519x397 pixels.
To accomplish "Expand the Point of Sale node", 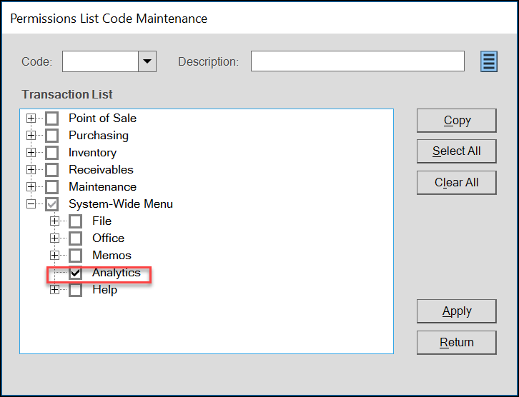I will (x=31, y=118).
